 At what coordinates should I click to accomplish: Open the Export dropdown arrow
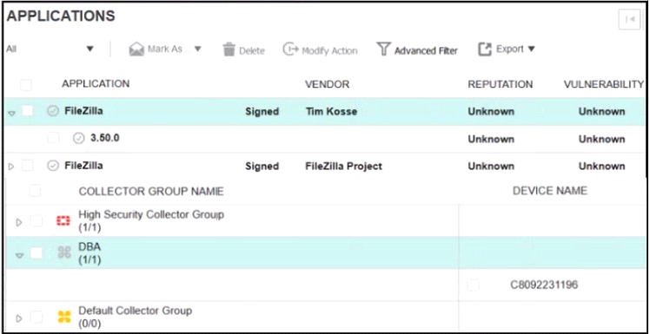pos(531,49)
